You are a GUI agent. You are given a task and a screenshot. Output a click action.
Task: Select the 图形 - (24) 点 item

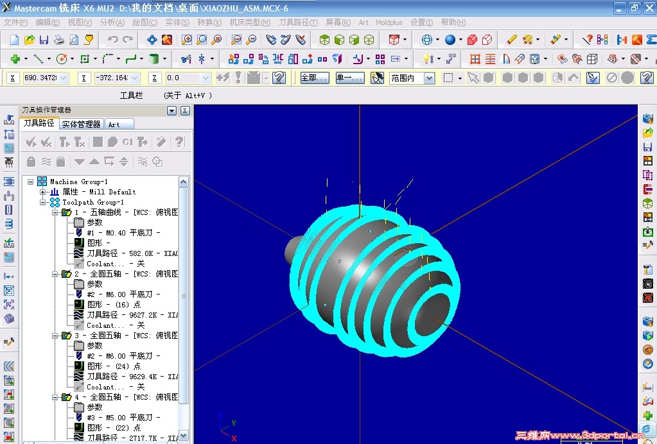pos(114,366)
